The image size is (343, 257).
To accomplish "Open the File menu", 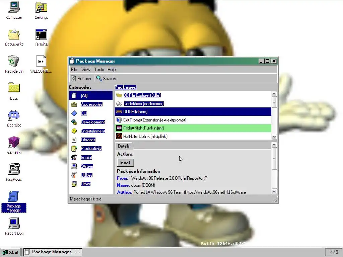I will click(74, 69).
